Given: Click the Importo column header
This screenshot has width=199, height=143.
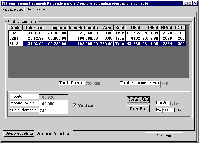Looking at the screenshot, I should coord(56,28).
